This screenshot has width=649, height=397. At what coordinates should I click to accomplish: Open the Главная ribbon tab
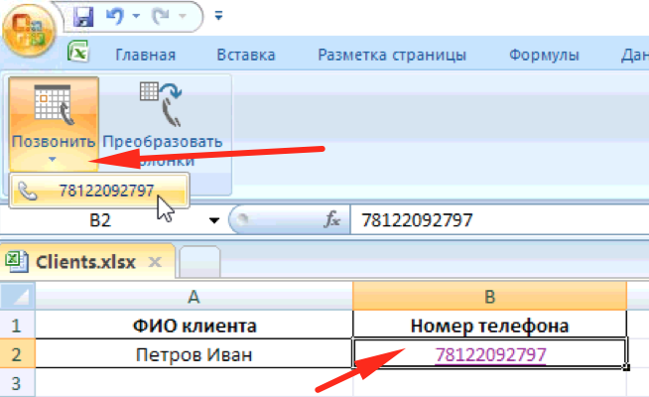(145, 55)
